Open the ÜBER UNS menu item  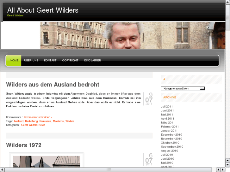[x=31, y=61]
